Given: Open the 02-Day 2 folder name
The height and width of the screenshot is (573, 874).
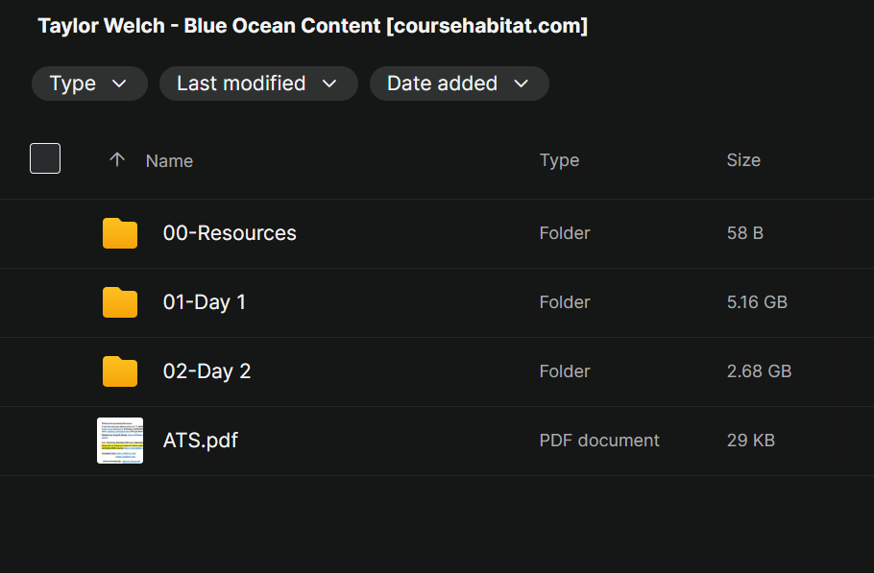Looking at the screenshot, I should (x=206, y=371).
